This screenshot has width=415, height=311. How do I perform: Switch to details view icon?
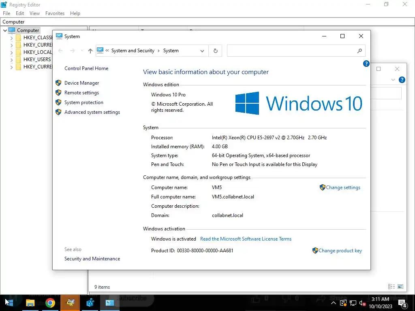coord(391,286)
